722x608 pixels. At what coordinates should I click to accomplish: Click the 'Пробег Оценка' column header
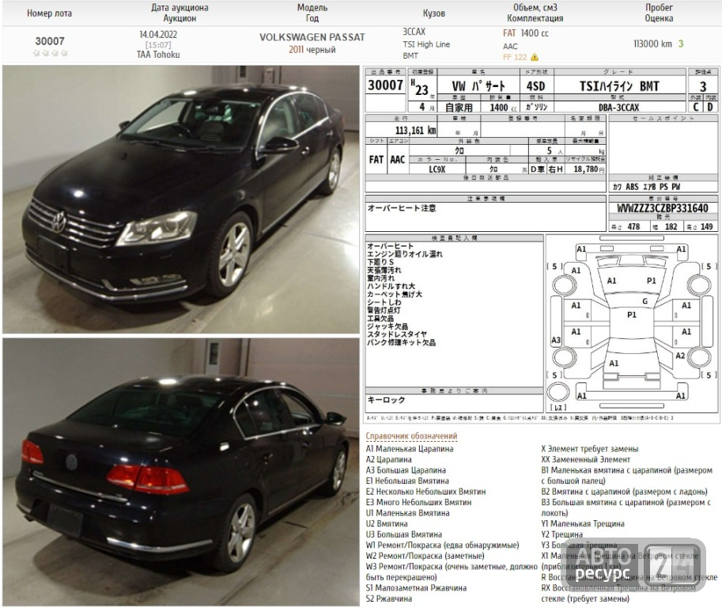(x=659, y=13)
